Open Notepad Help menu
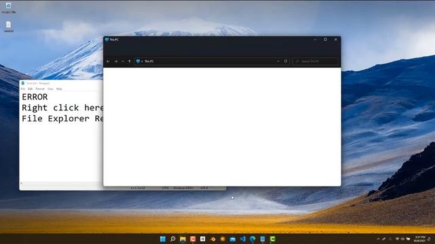The image size is (435, 244). (x=59, y=89)
